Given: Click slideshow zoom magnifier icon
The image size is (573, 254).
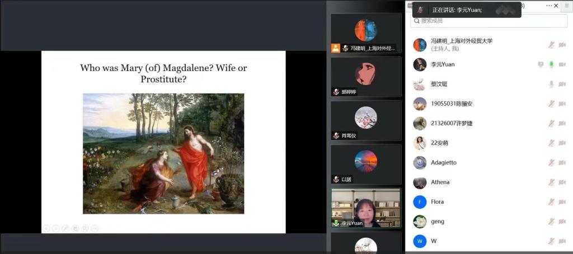Looking at the screenshot, I should click(x=85, y=228).
